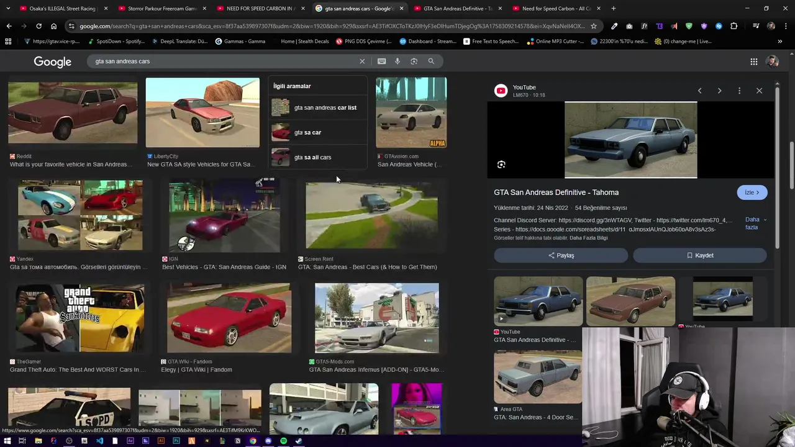Open browser home page button
The height and width of the screenshot is (447, 795).
tap(53, 26)
